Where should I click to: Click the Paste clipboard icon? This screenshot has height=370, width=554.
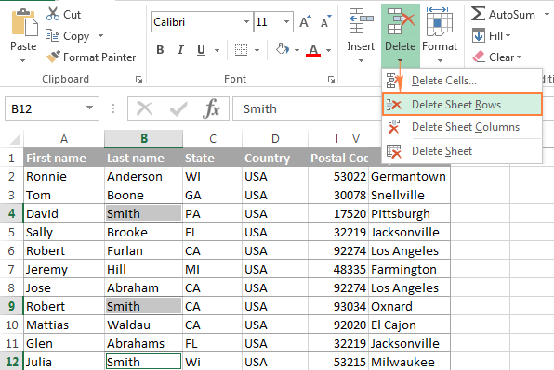(24, 22)
